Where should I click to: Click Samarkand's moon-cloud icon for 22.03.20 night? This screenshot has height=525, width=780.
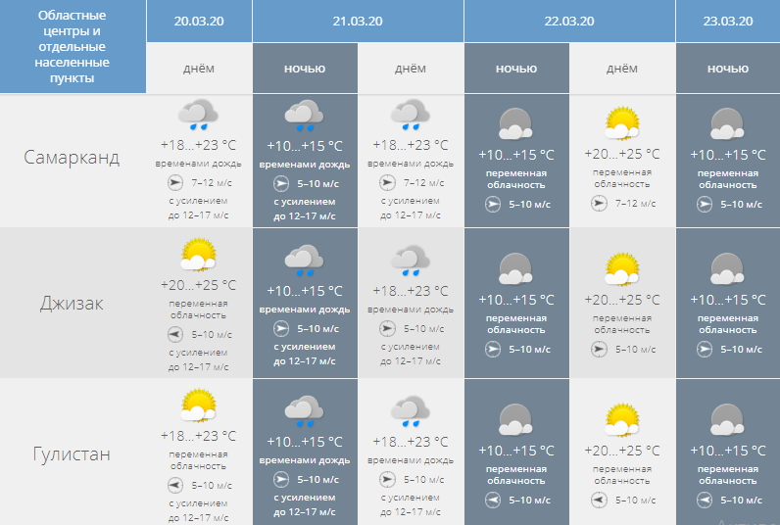pos(515,123)
